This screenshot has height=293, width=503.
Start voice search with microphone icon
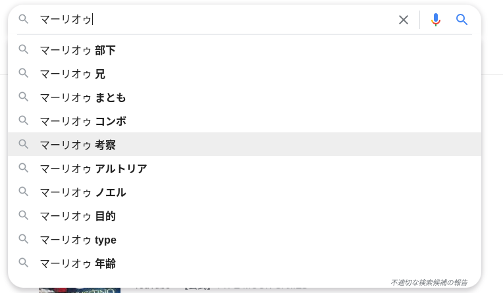[435, 20]
